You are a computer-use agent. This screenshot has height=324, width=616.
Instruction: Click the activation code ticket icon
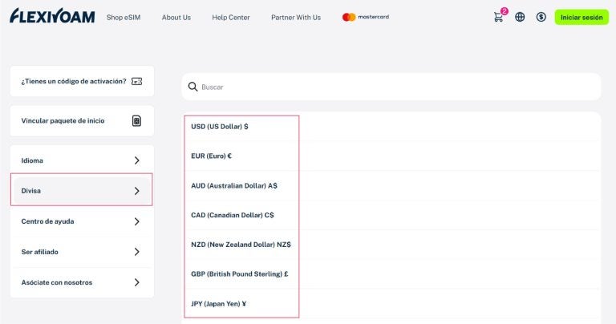136,81
